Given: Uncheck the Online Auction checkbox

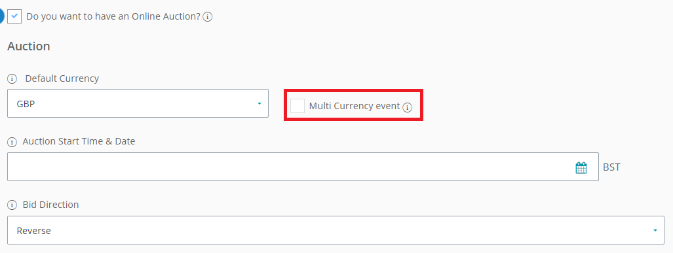Looking at the screenshot, I should [x=14, y=16].
